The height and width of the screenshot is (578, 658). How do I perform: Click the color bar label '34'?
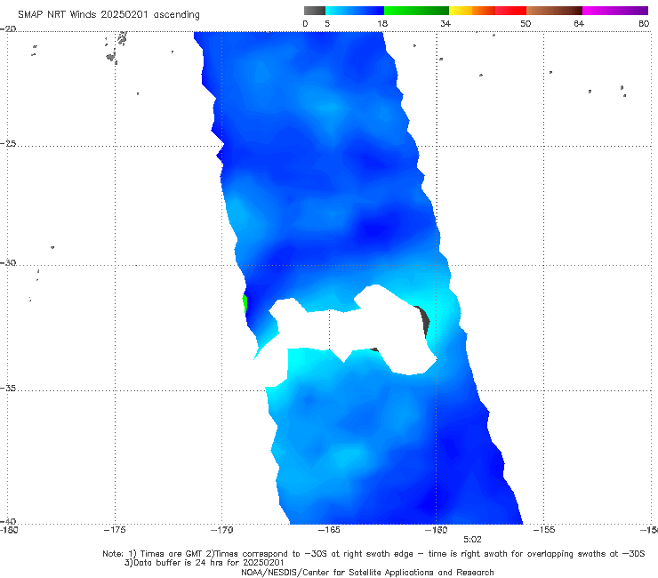tap(445, 23)
